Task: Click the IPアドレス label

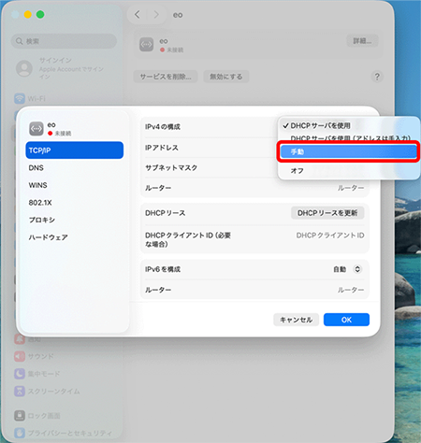Action: (162, 148)
